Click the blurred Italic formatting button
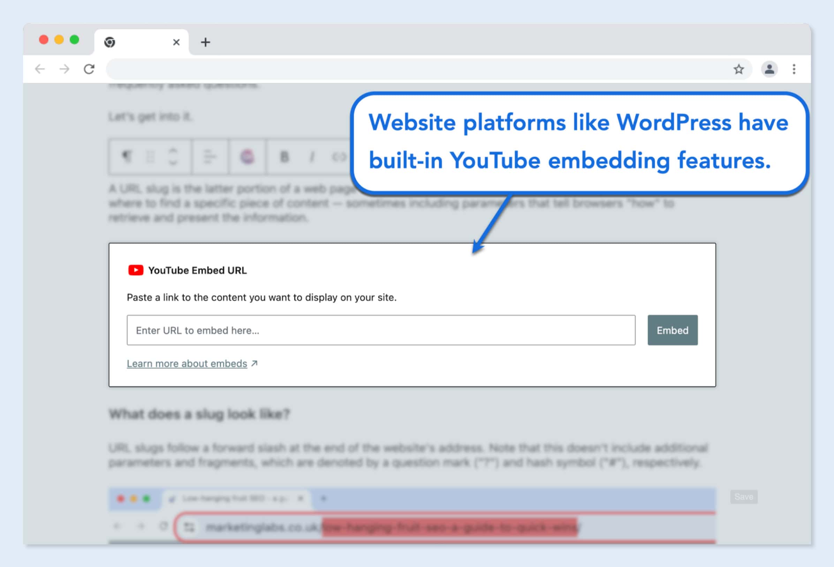Viewport: 834px width, 567px height. tap(311, 157)
